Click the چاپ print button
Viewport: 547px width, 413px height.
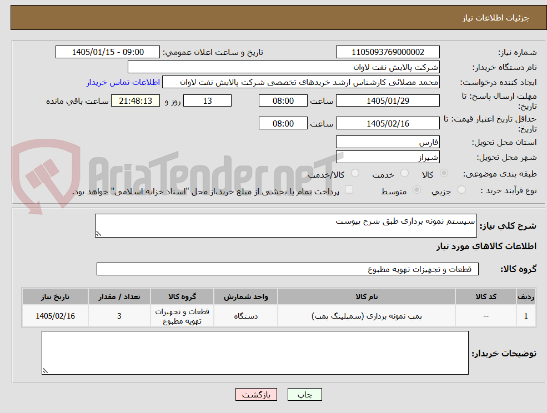[x=304, y=395]
